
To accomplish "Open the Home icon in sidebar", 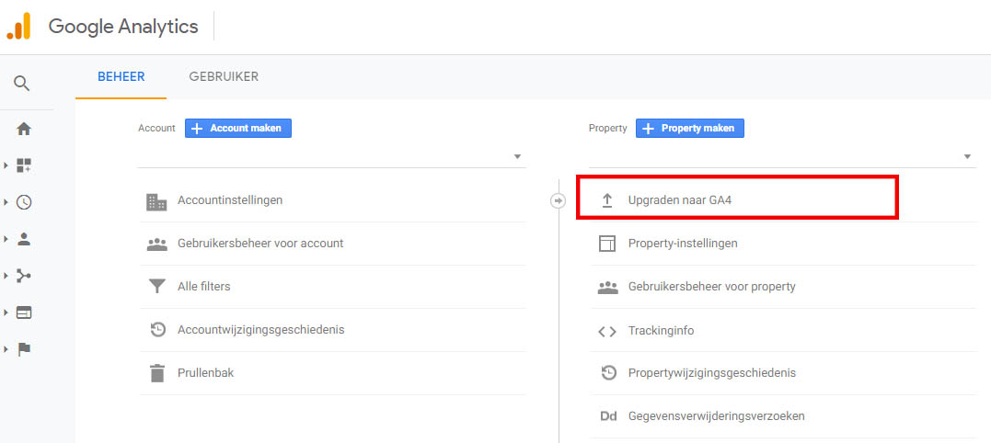I will click(x=24, y=129).
